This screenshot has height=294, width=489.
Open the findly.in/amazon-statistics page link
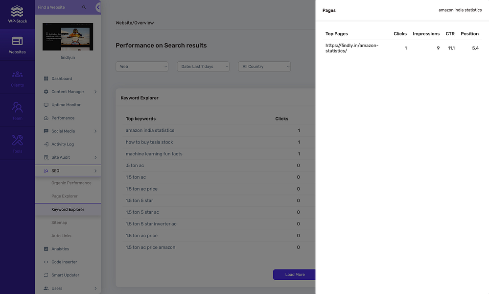352,48
